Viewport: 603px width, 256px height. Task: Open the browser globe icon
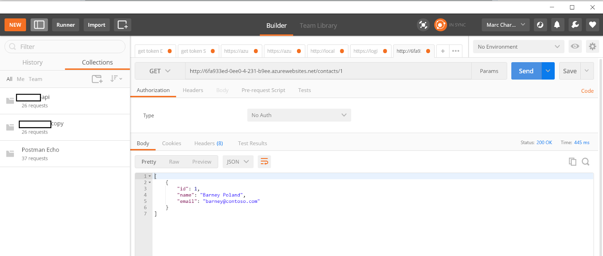point(540,25)
